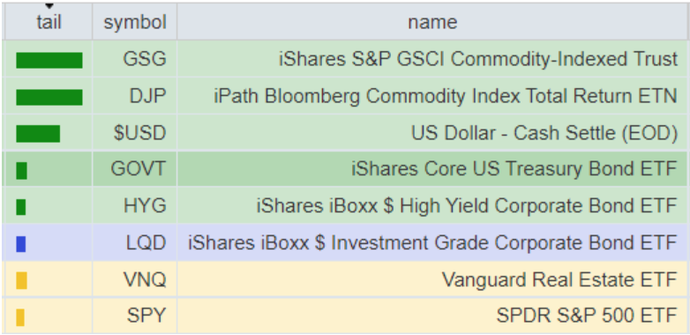This screenshot has width=690, height=335.
Task: Select the $USD tail bar
Action: click(x=38, y=134)
